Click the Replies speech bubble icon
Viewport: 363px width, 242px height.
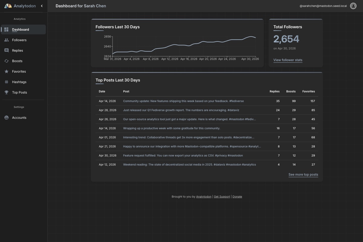coord(6,51)
